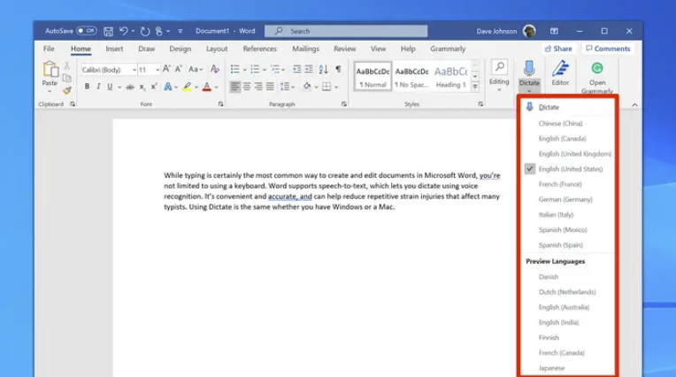The image size is (676, 377).
Task: Open the Comments button
Action: pos(608,49)
